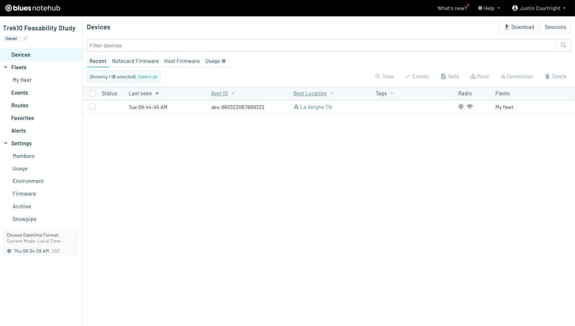Click the WiFi radio icon in device row
Screen dimensions: 575x326
[470, 107]
